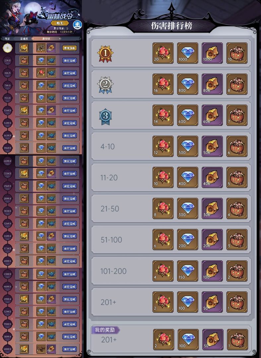
Task: Click 前往完成 for the 230万 tier
Action: click(69, 60)
